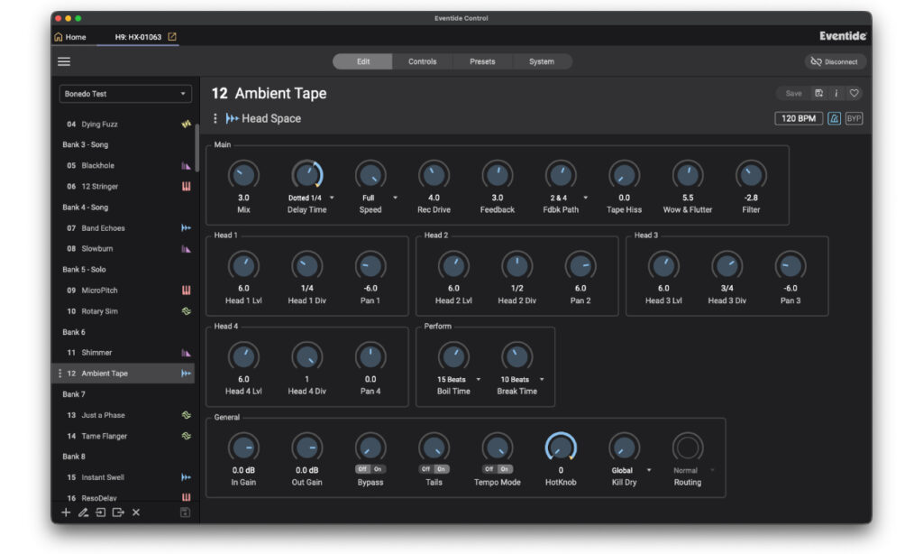Click the preset list scrollbar

pos(196,148)
